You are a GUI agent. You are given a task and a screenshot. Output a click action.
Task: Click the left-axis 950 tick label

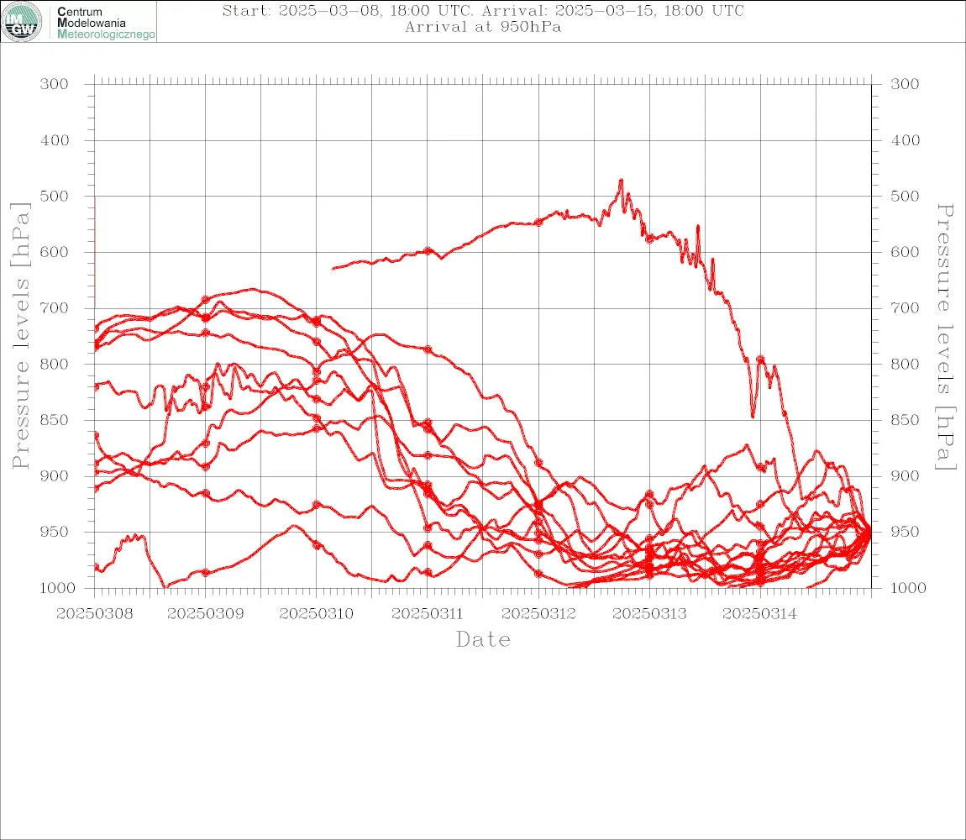click(x=55, y=531)
